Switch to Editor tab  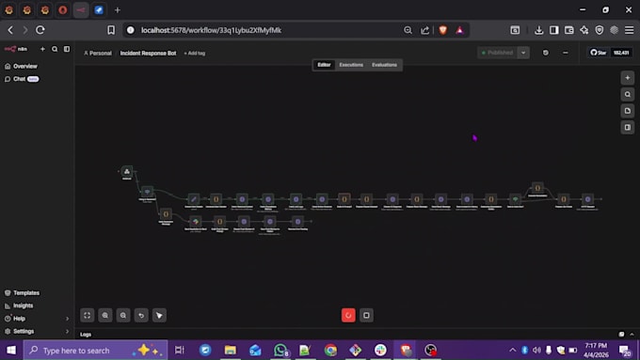(324, 65)
